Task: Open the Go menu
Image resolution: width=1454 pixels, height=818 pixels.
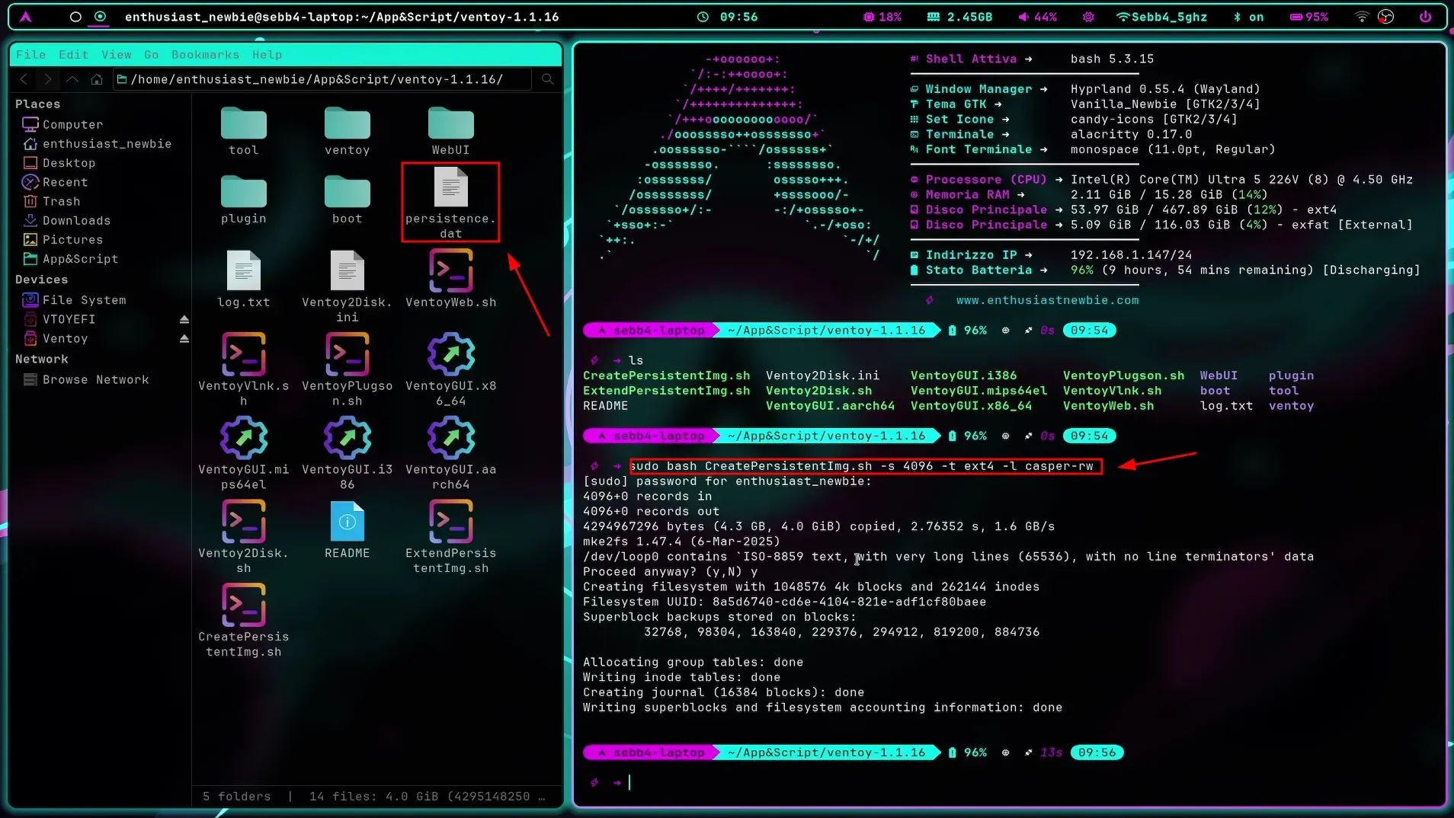Action: click(x=152, y=55)
